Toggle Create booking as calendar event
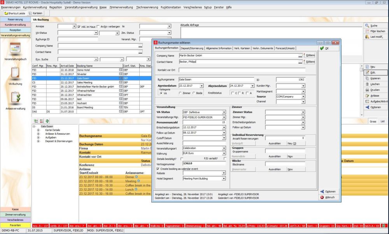 pyautogui.click(x=158, y=169)
